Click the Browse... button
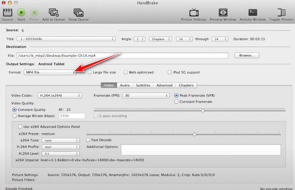 click(x=247, y=55)
